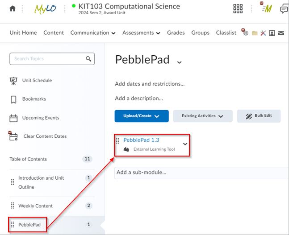Open the MyLO Manager M icon
The image size is (289, 235).
pos(266,8)
